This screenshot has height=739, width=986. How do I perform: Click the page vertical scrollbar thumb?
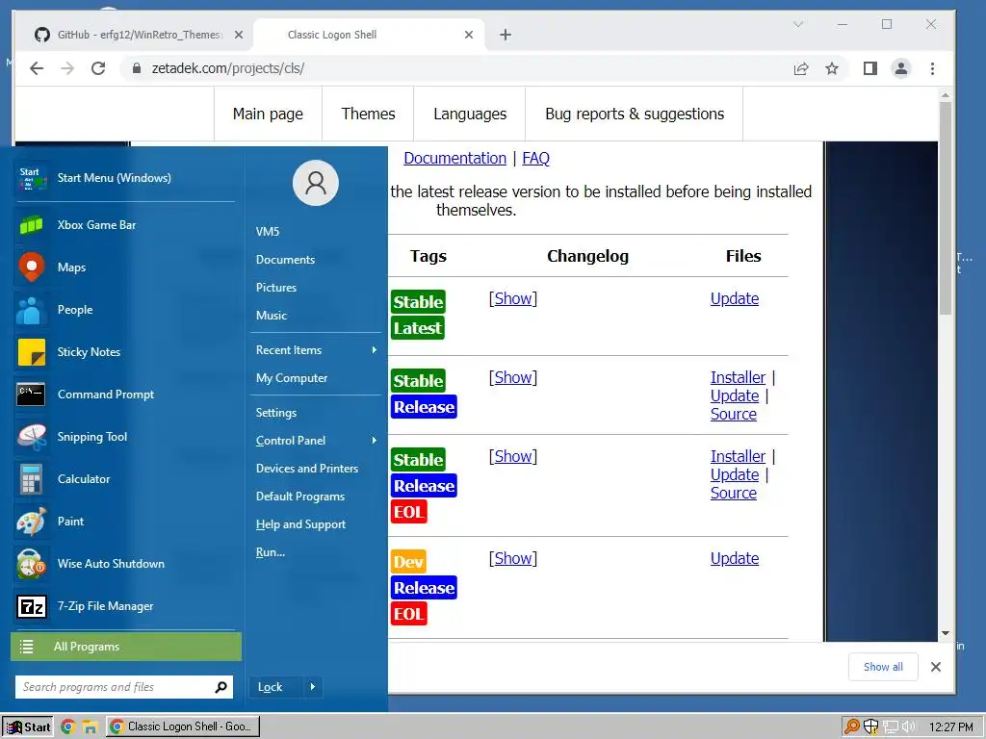[x=946, y=208]
